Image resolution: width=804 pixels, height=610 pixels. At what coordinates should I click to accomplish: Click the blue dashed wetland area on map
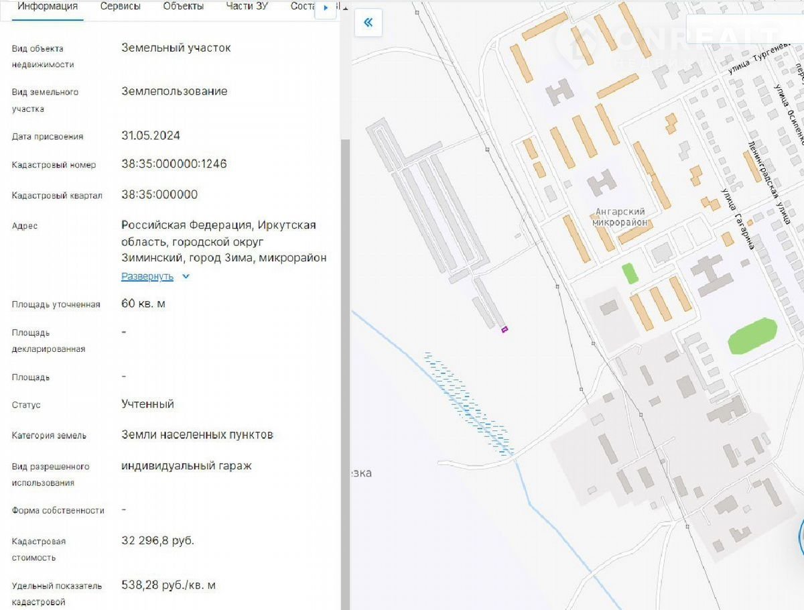(x=469, y=402)
